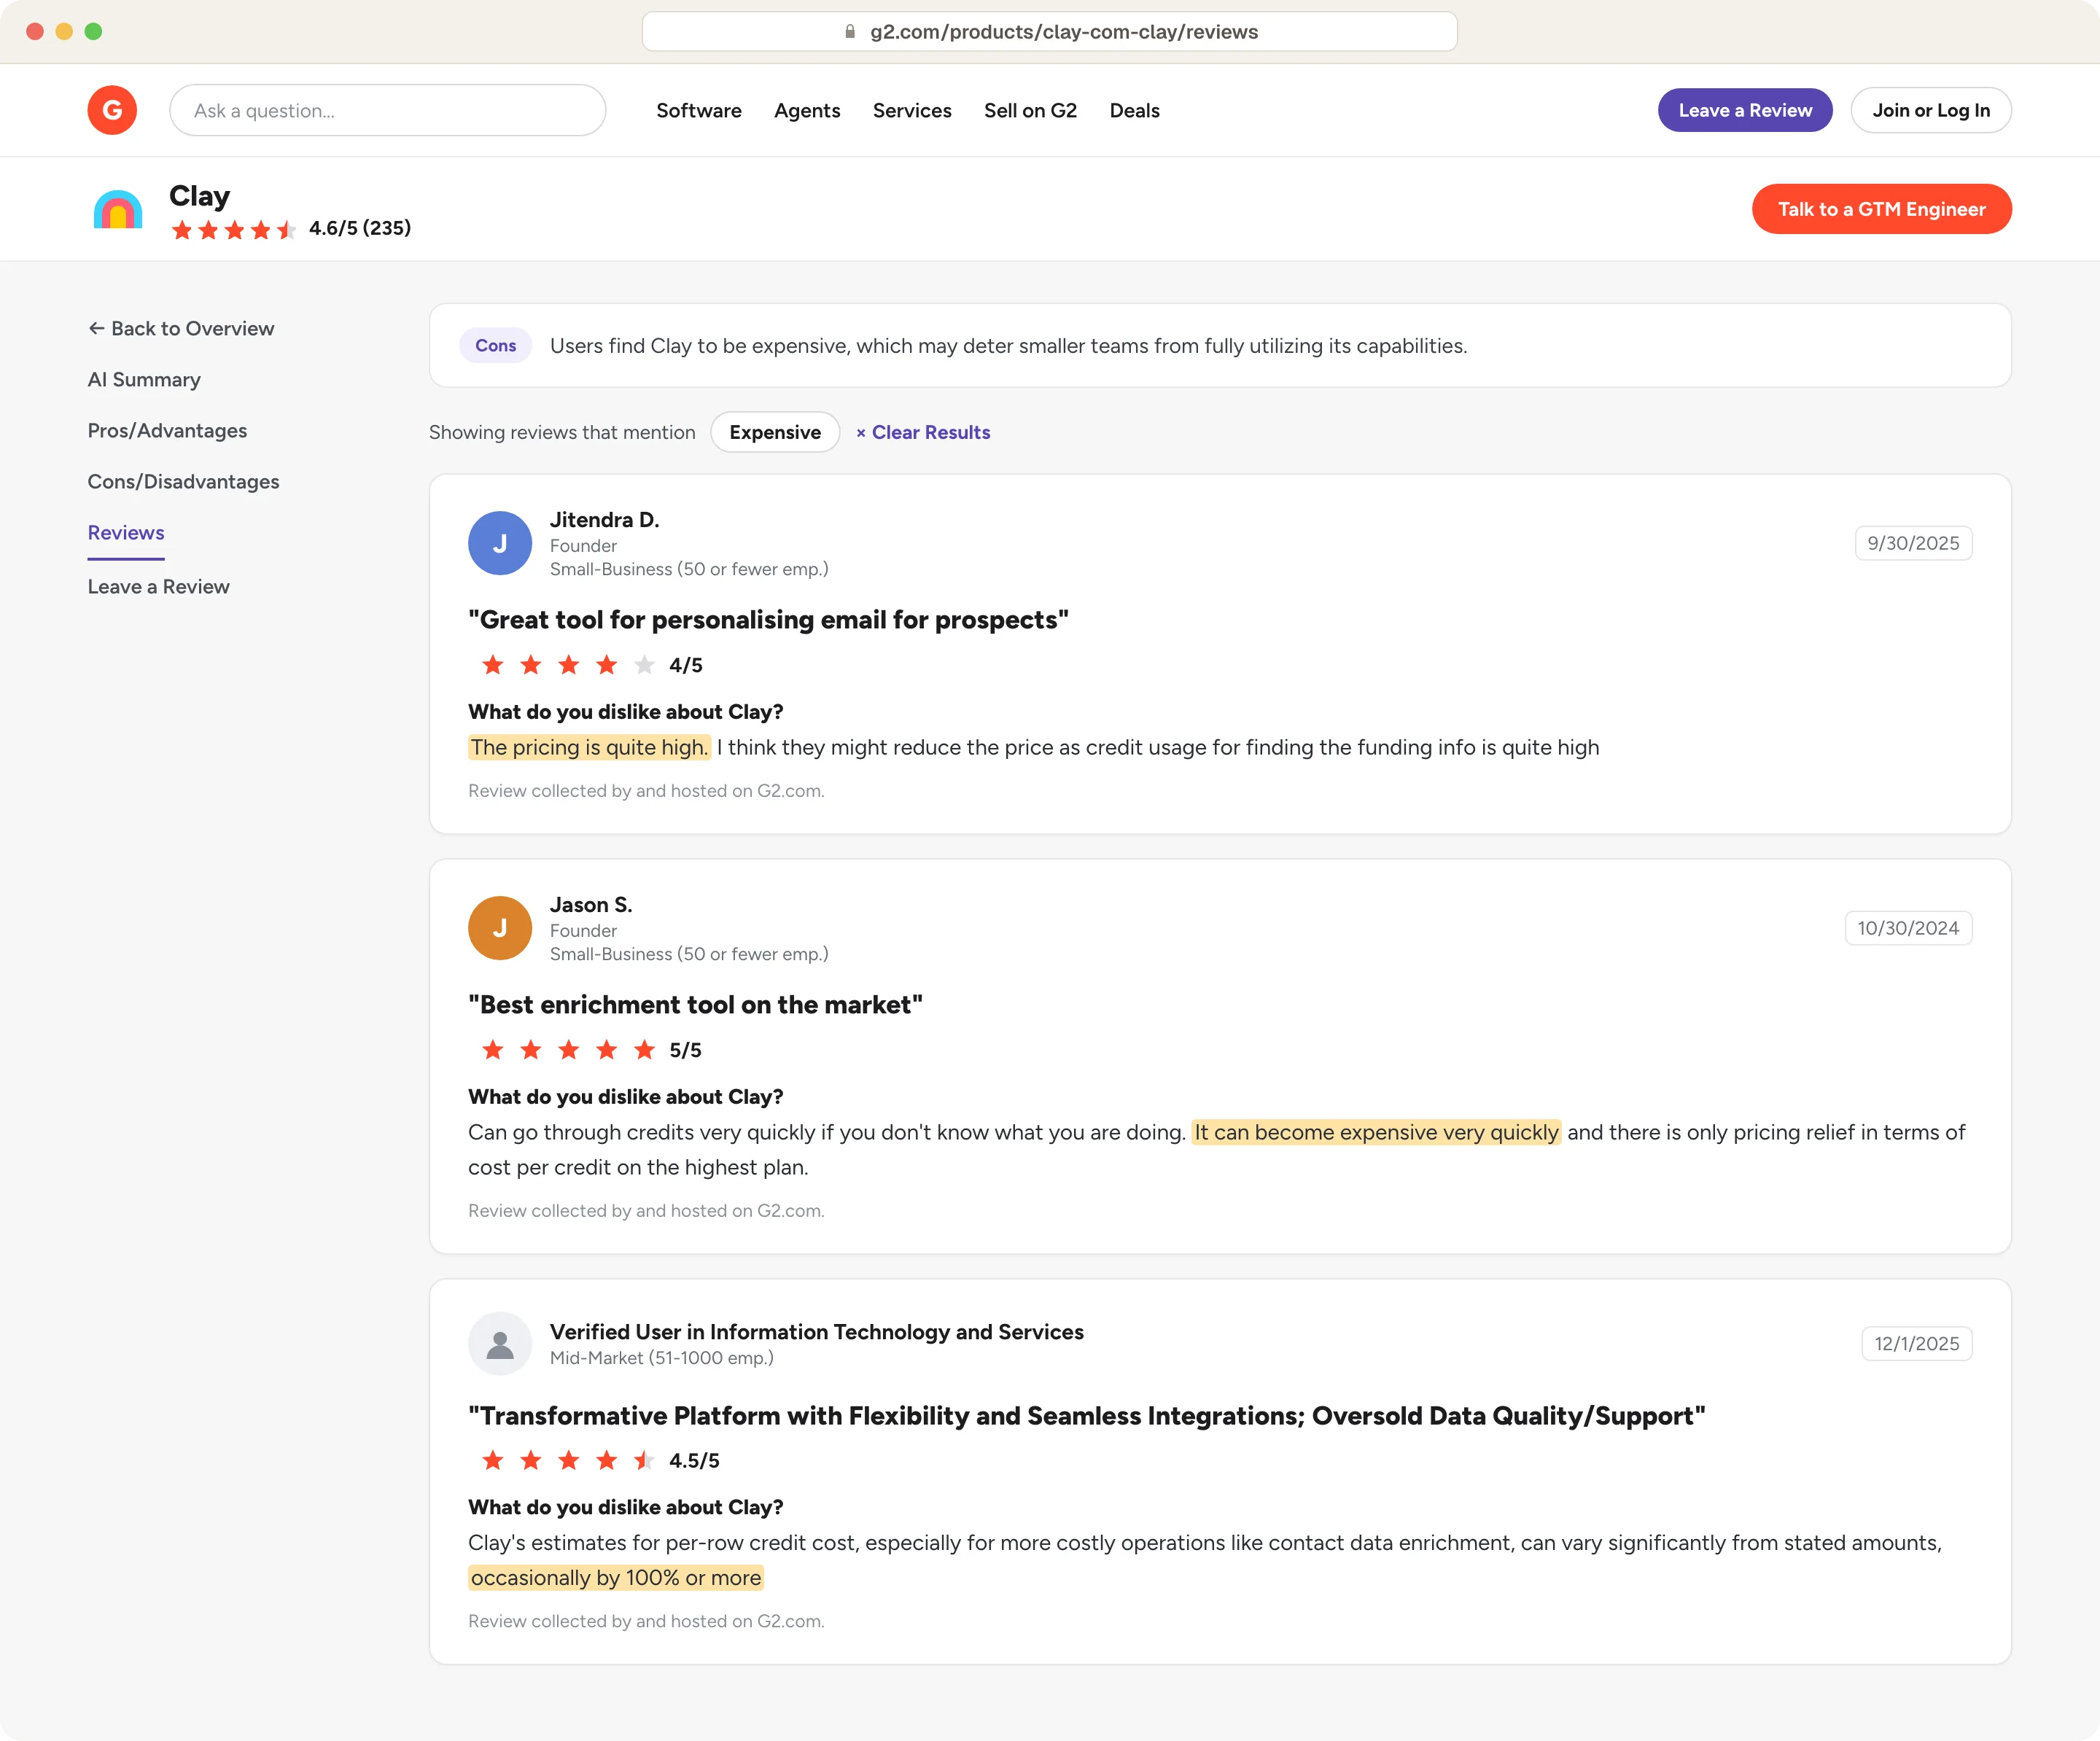Open Pros/Advantages in sidebar

coord(167,430)
